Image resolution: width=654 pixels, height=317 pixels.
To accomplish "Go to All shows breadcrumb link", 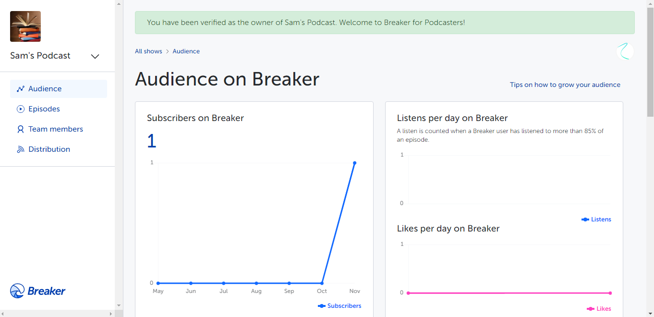I will (148, 51).
